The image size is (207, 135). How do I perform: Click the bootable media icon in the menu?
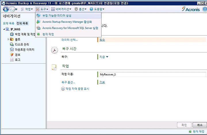pyautogui.click(x=39, y=15)
